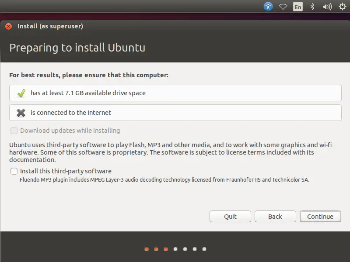Open the En keyboard layout indicator
This screenshot has width=350, height=262.
[x=298, y=7]
